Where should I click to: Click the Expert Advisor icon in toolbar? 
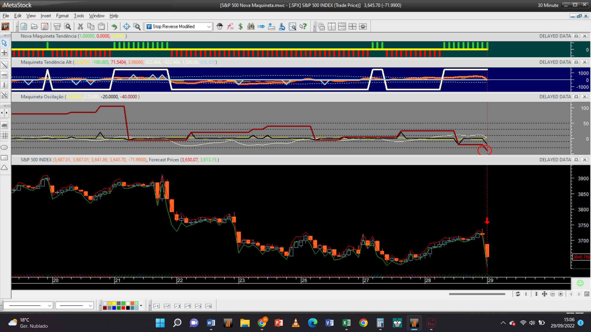pyautogui.click(x=219, y=26)
